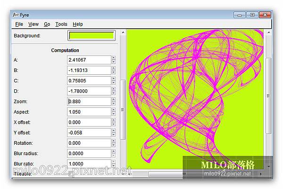Image resolution: width=283 pixels, height=189 pixels.
Task: Click the X offset value field
Action: 89,122
